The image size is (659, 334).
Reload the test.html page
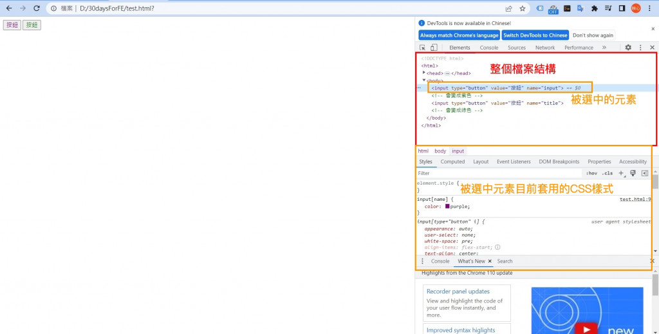pyautogui.click(x=37, y=8)
